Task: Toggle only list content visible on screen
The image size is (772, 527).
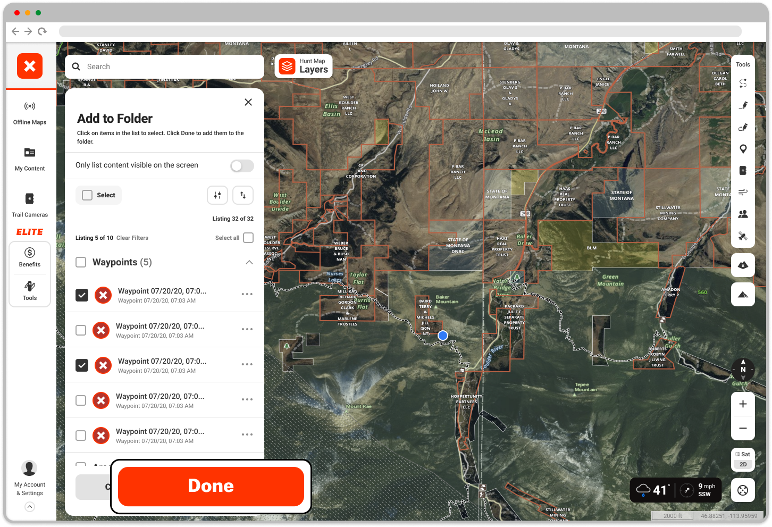Action: (242, 166)
